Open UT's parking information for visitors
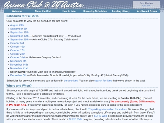Screen dimensions: 164x123 coord(107,109)
